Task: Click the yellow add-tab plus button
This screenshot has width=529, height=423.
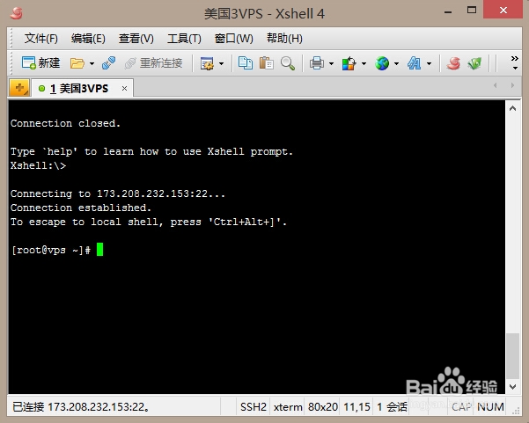Action: point(19,88)
